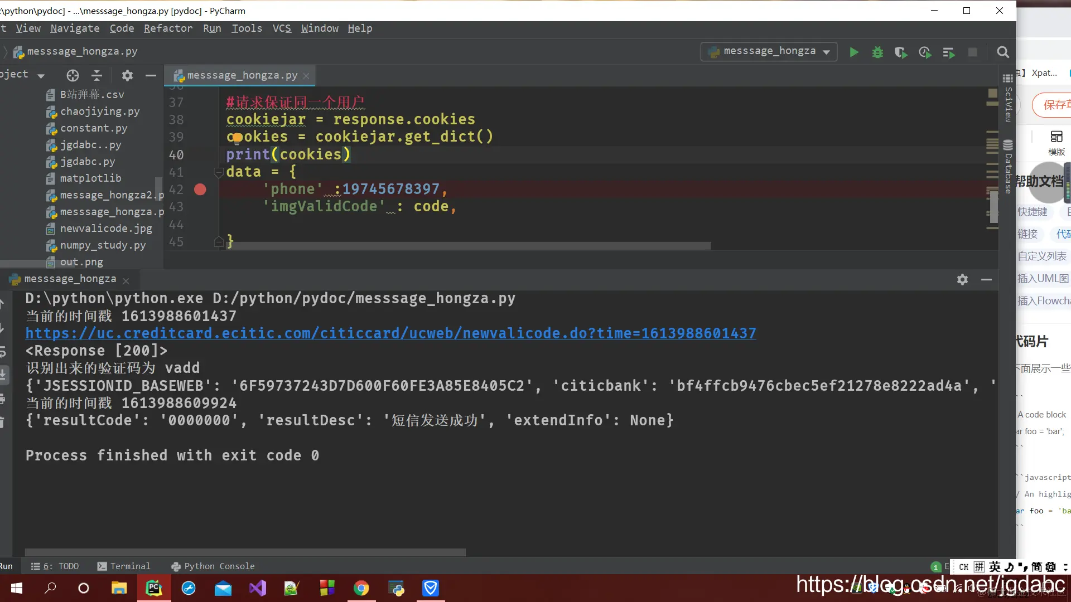Open Run panel settings gear
The image size is (1071, 602).
tap(962, 279)
